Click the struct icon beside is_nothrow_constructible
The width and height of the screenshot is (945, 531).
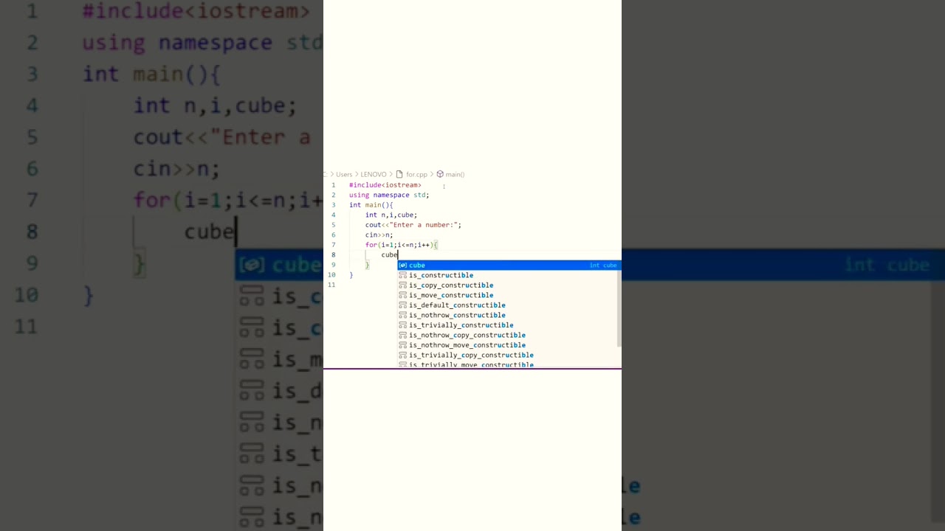403,315
